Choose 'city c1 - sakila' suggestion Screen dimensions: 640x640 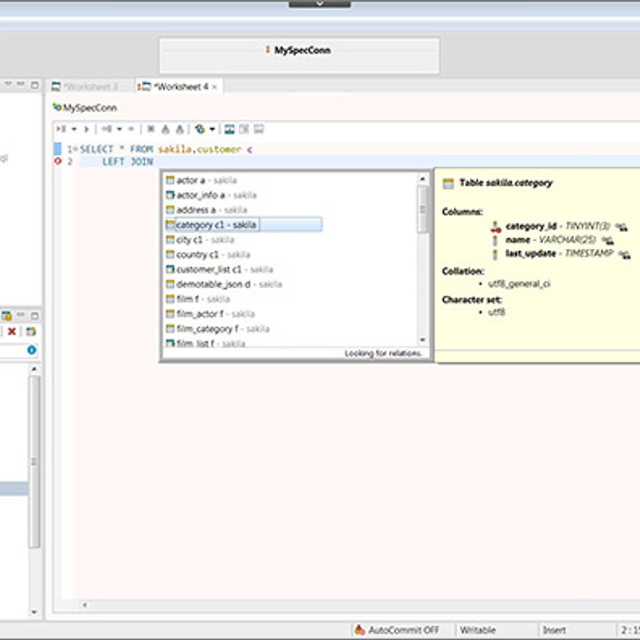tap(200, 240)
